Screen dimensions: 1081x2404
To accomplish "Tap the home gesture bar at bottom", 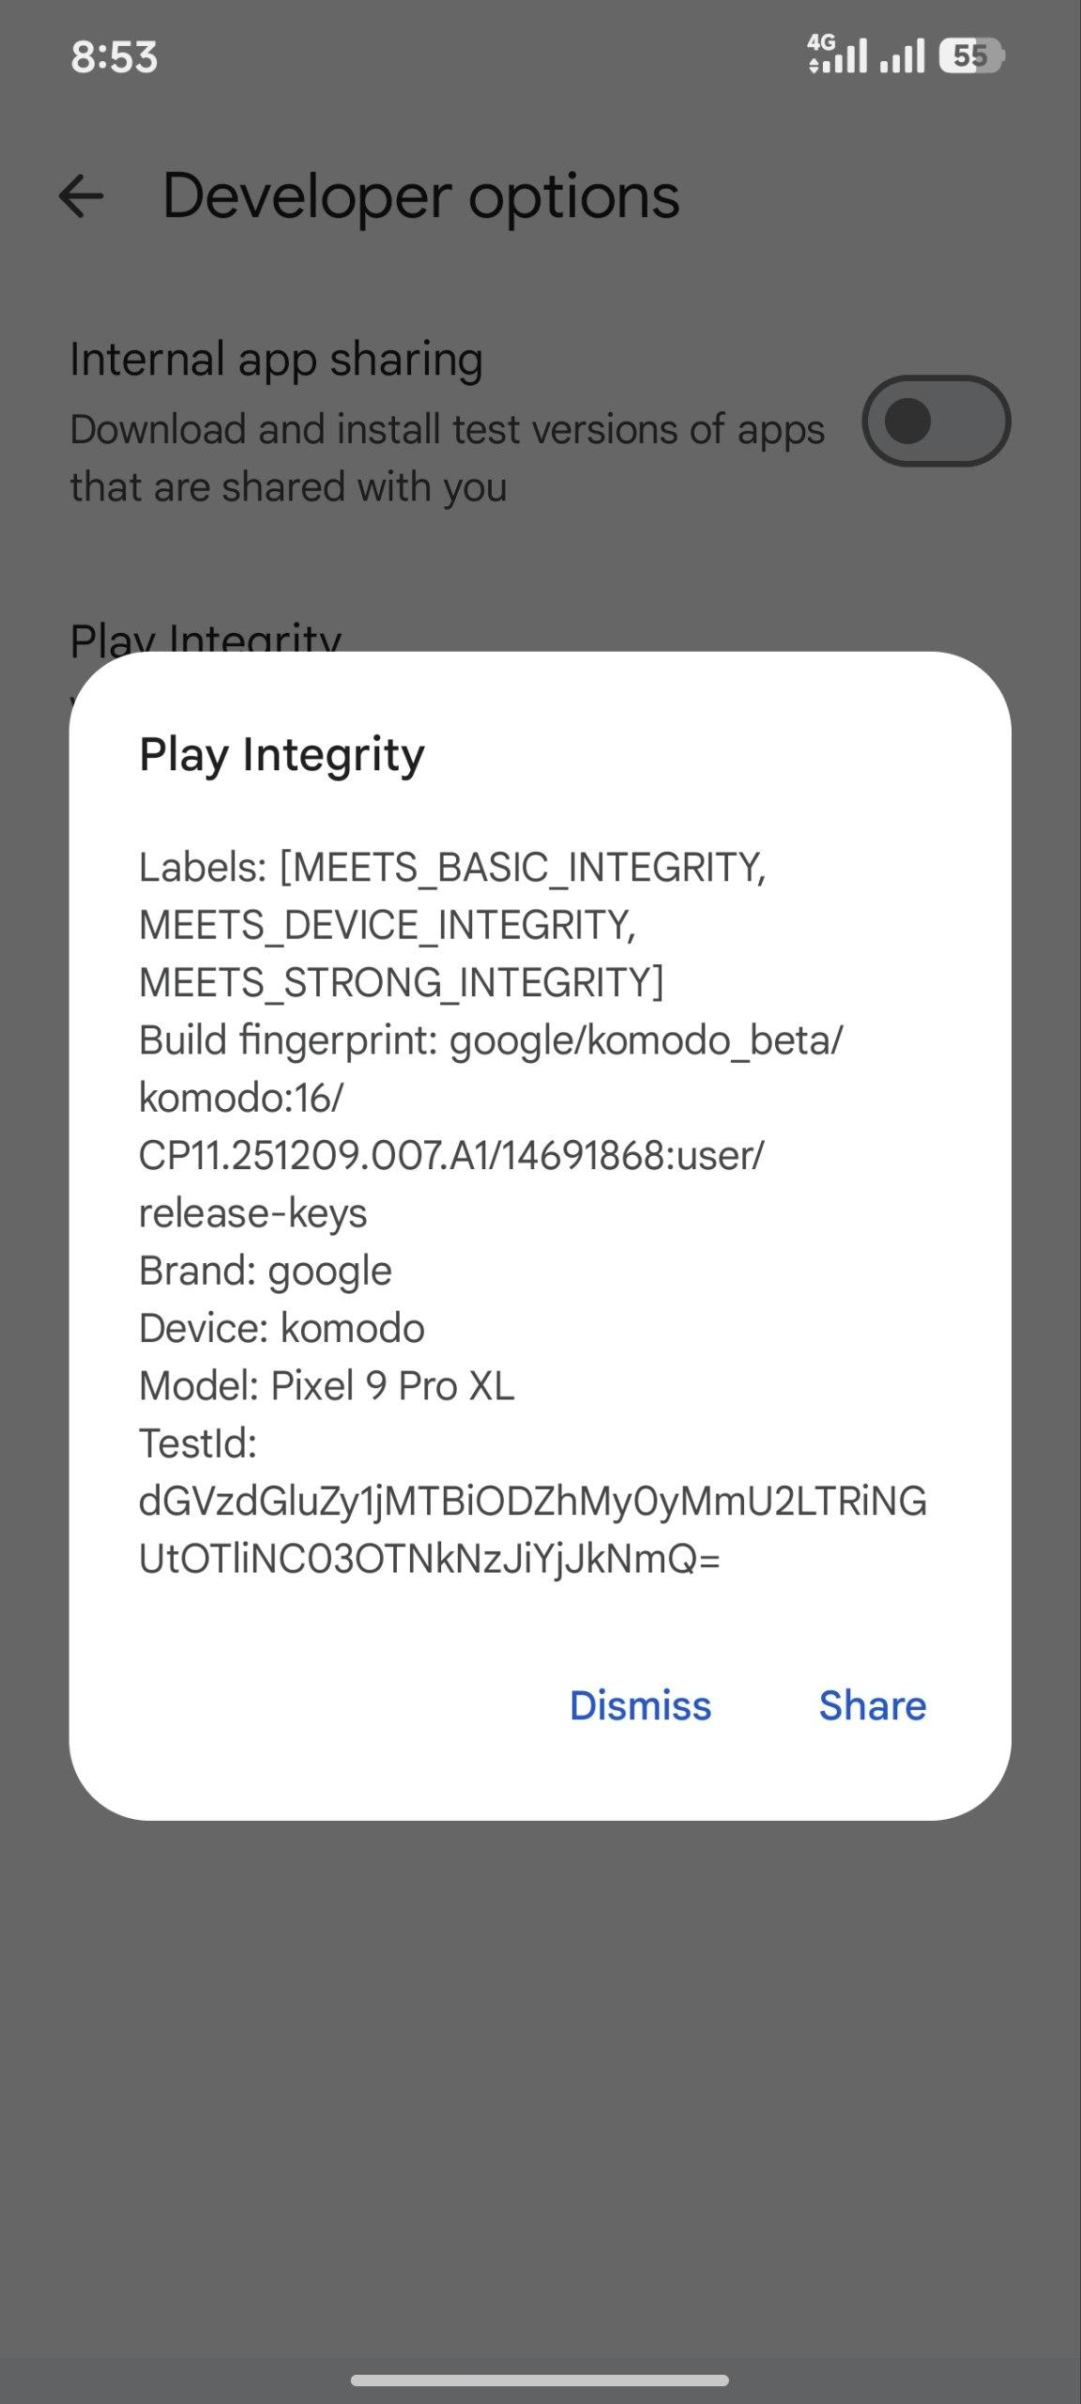I will coord(540,2381).
